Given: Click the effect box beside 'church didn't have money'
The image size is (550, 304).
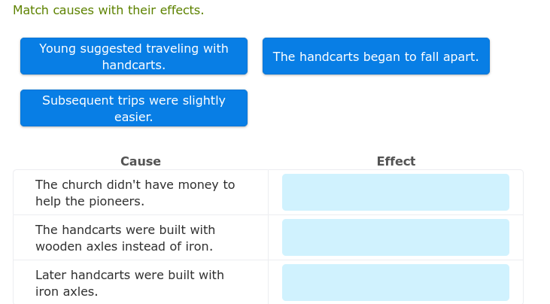Looking at the screenshot, I should [x=396, y=192].
